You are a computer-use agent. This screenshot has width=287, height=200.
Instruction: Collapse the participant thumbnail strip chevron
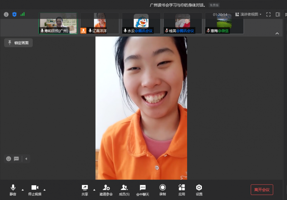pyautogui.click(x=277, y=33)
